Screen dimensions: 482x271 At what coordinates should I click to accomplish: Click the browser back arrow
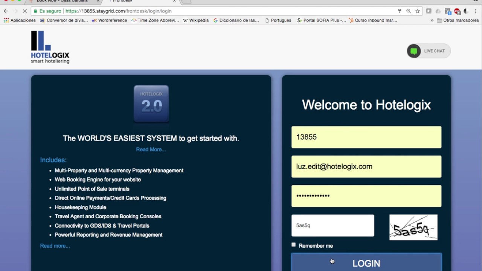6,11
